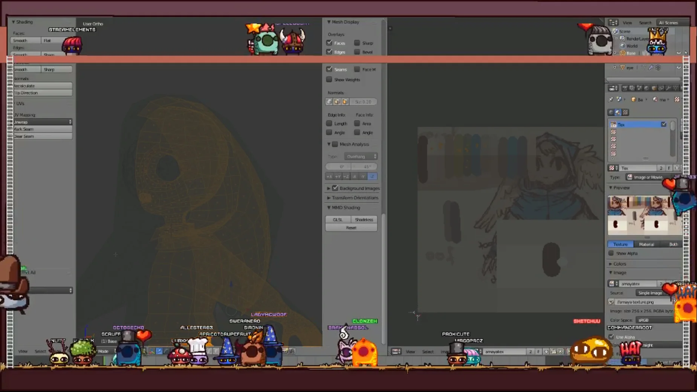Uncheck the Faces overlay checkbox

tap(329, 43)
